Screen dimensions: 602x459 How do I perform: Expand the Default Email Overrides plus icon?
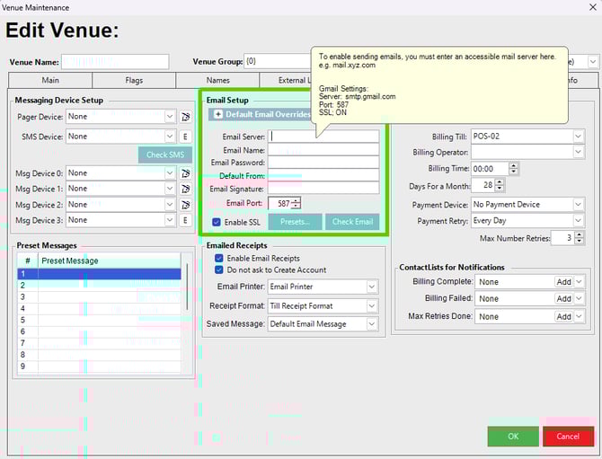point(217,115)
